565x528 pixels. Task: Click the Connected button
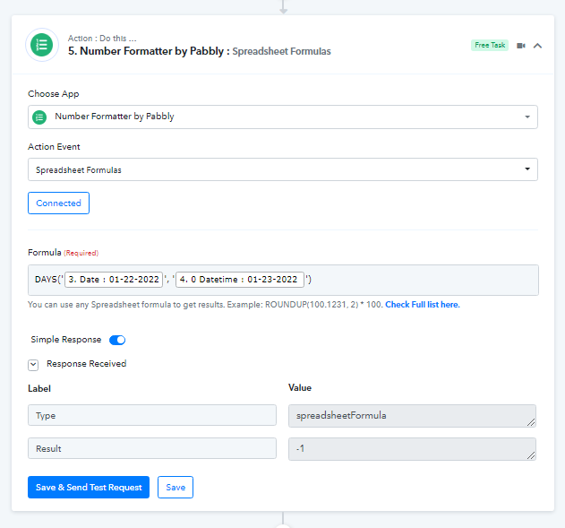click(58, 203)
